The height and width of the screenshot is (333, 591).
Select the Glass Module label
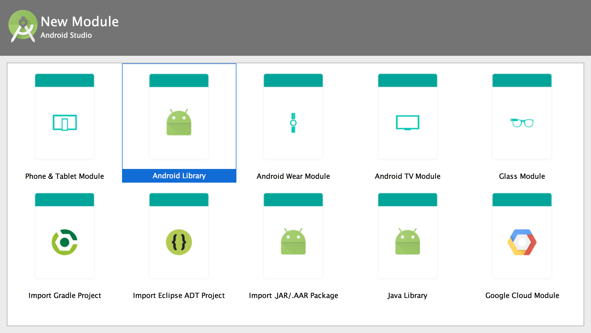click(x=522, y=176)
